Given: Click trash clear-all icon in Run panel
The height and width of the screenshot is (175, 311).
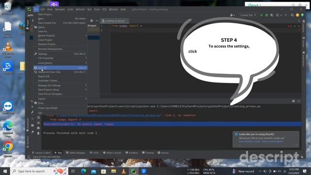Looking at the screenshot, I should pos(38,133).
